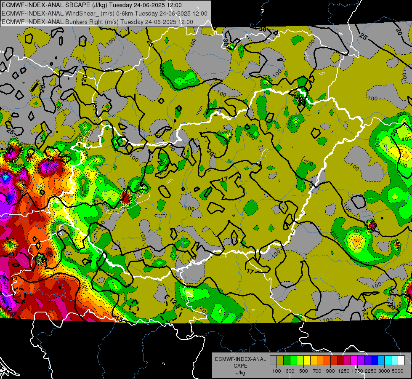Click the Bunkers Right title line
412x379 pixels.
[97, 22]
